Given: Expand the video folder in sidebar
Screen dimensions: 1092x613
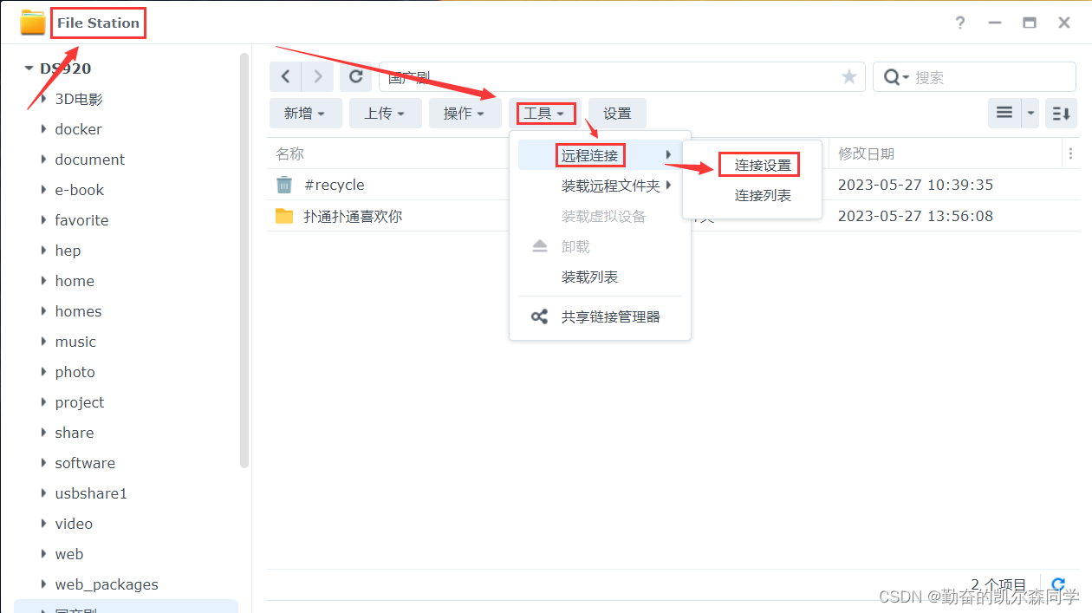Looking at the screenshot, I should [x=43, y=524].
